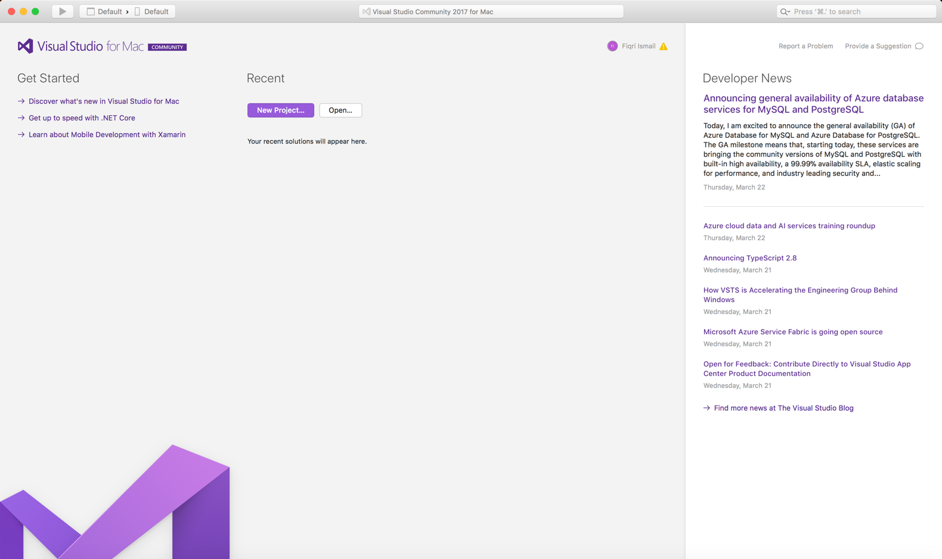Click the arrow beside .NET Core link
942x559 pixels.
coord(21,118)
